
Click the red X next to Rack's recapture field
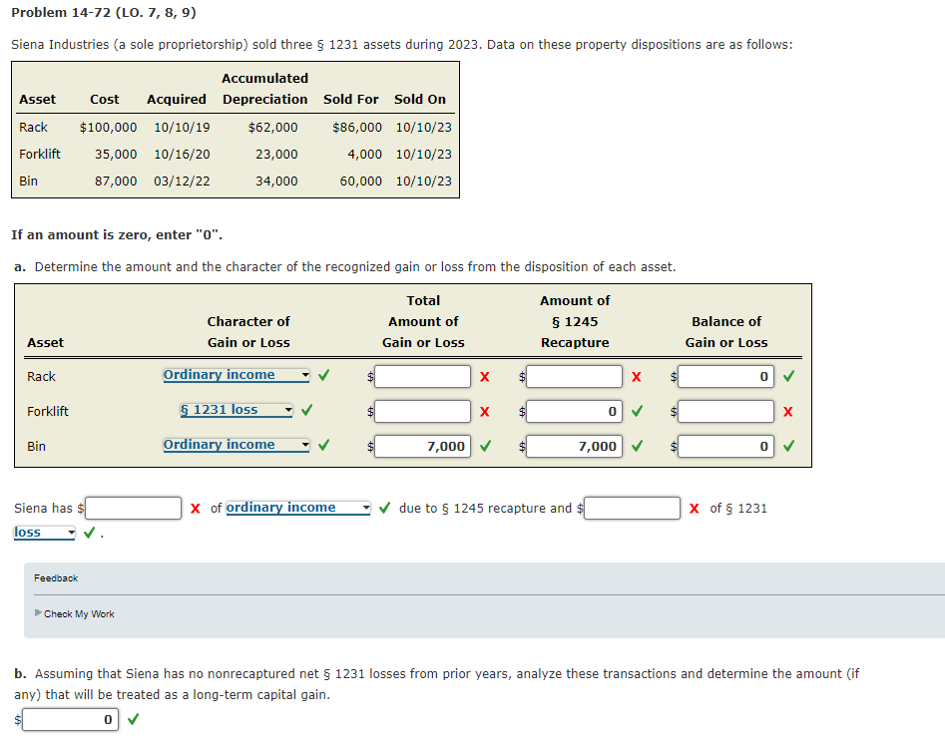pos(635,376)
